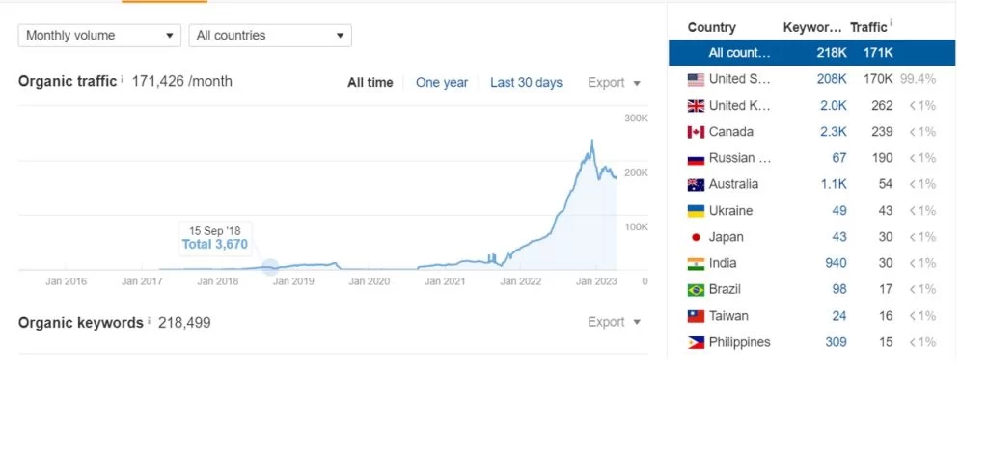Click the United Kingdom flag icon

[696, 106]
